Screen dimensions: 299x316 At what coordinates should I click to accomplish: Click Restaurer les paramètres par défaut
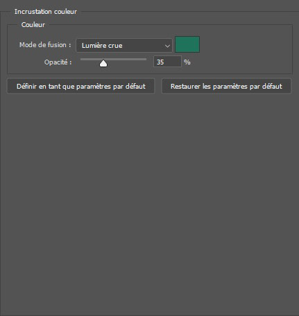[x=226, y=86]
